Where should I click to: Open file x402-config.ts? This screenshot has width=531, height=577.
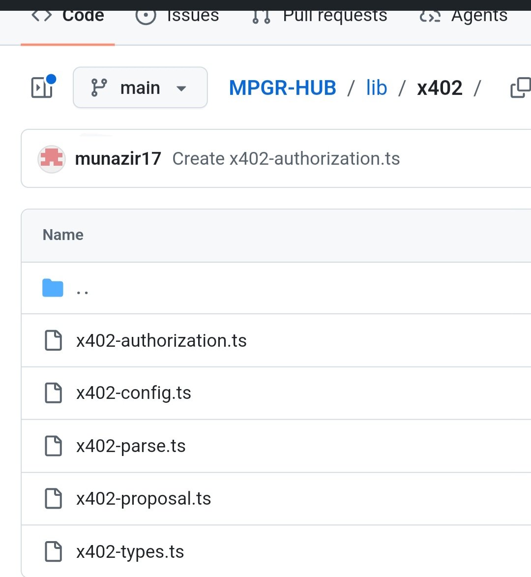point(133,393)
